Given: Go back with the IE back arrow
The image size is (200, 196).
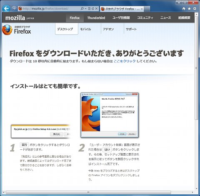Looking at the screenshot, I should coord(6,8).
